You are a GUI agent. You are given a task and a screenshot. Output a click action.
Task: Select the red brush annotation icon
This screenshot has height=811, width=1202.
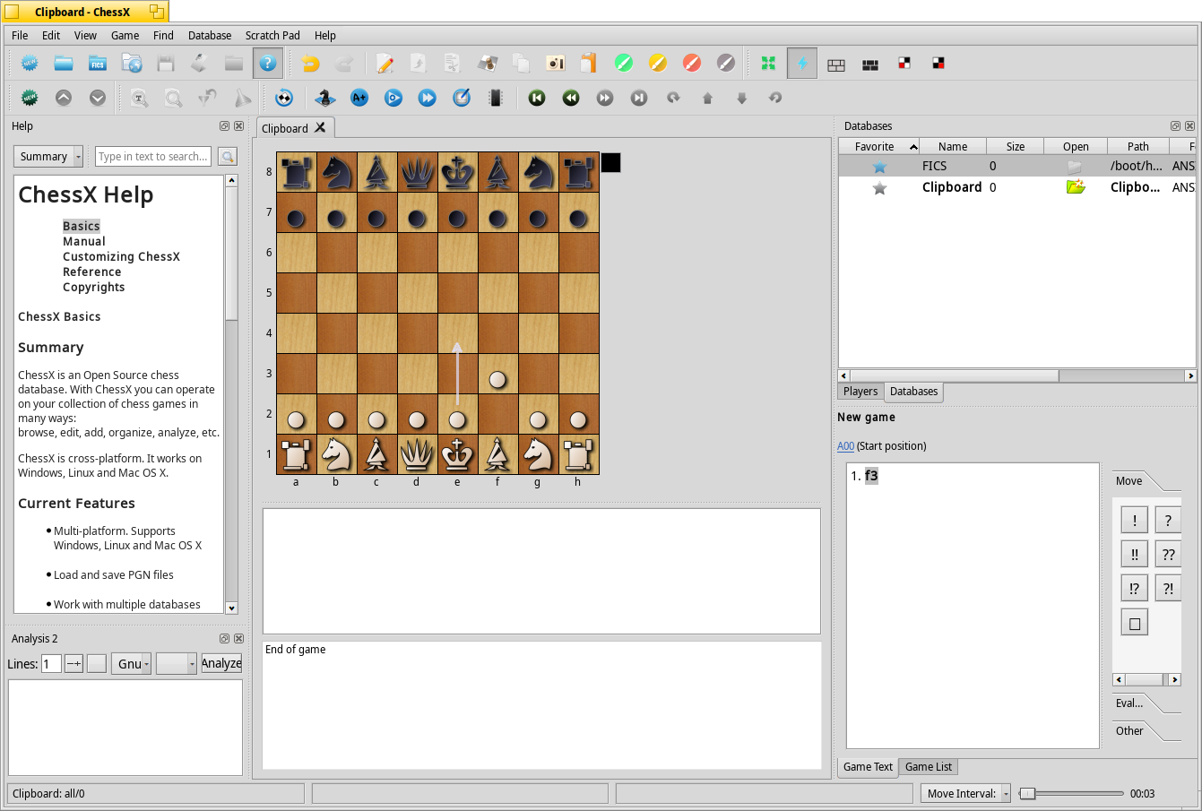pos(692,64)
